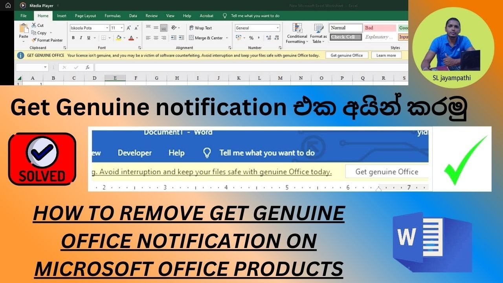Screen dimensions: 503x283
Task: Click the Increase Indent icon
Action: pyautogui.click(x=181, y=38)
